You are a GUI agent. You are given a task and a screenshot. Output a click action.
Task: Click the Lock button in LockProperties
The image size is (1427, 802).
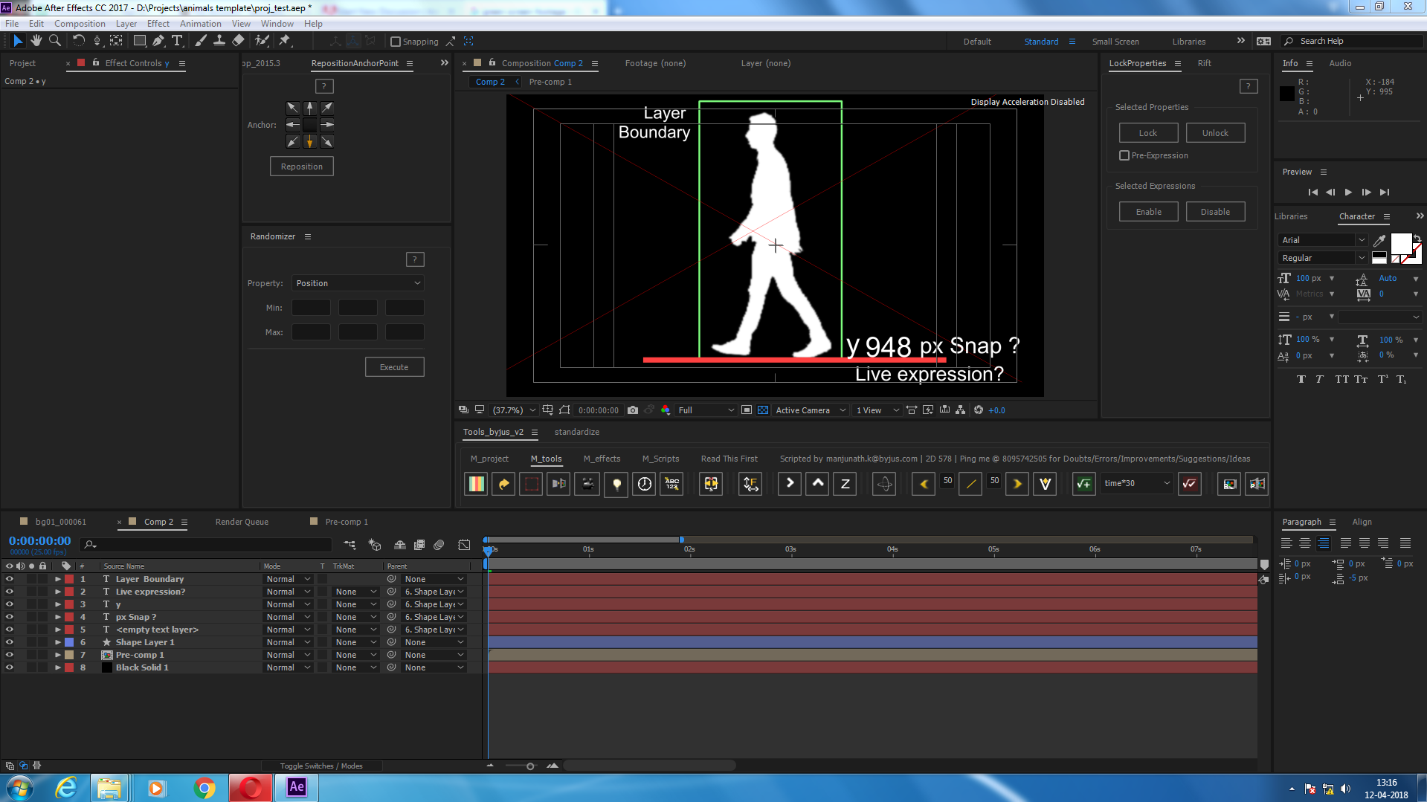(1148, 133)
